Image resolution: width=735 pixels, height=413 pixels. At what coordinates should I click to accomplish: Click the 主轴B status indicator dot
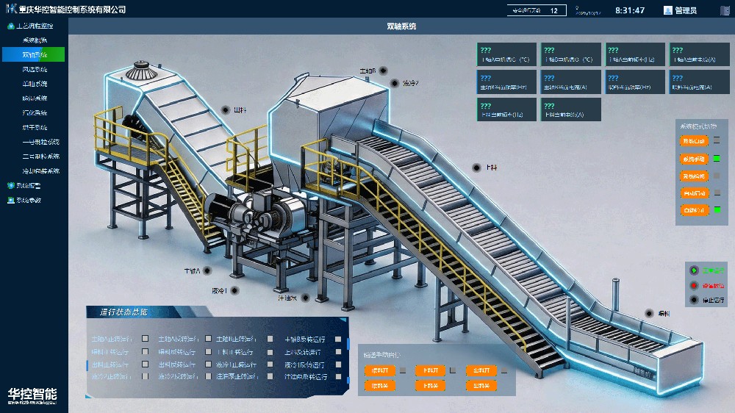pos(384,71)
